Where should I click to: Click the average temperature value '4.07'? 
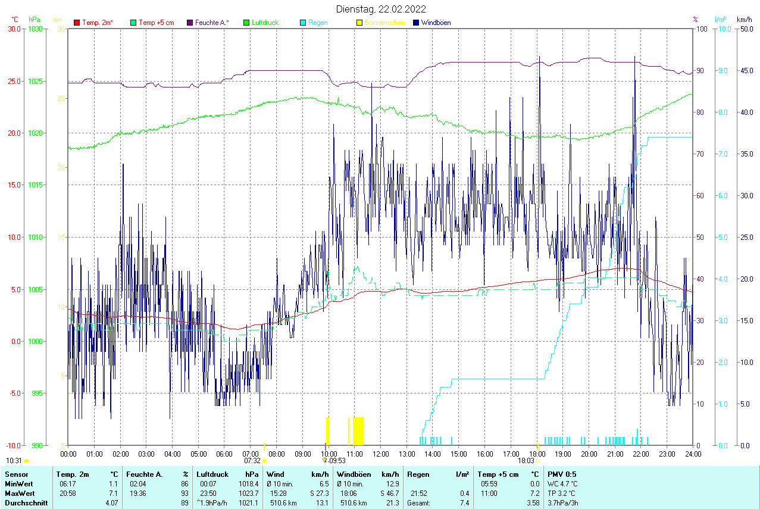111,503
